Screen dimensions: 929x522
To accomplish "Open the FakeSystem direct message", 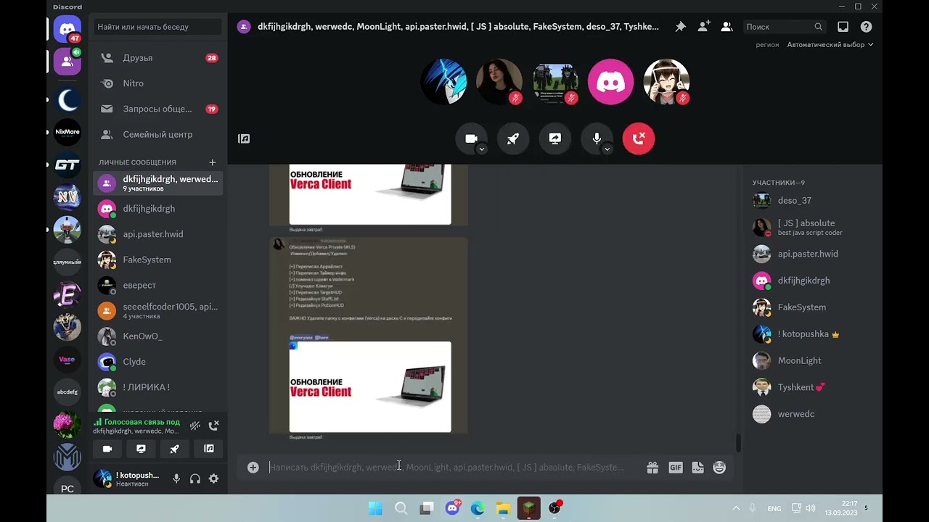I will tap(158, 260).
